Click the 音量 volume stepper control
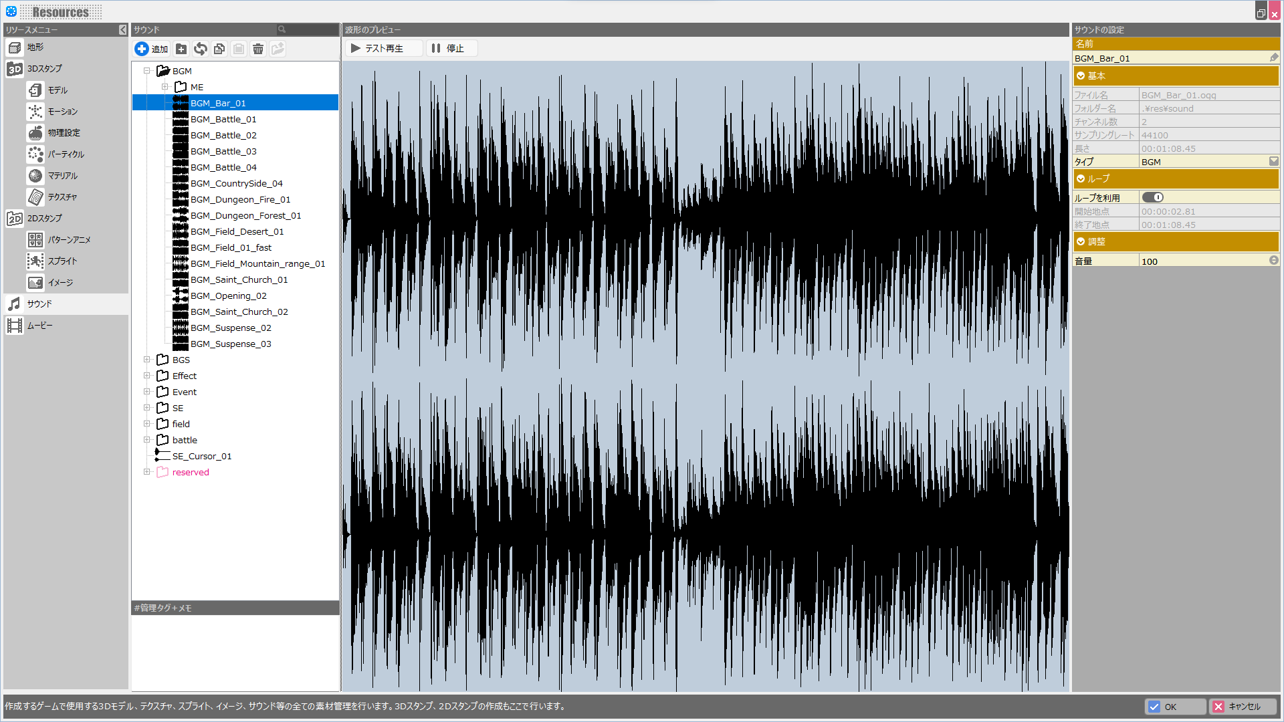The height and width of the screenshot is (722, 1284). (1273, 261)
